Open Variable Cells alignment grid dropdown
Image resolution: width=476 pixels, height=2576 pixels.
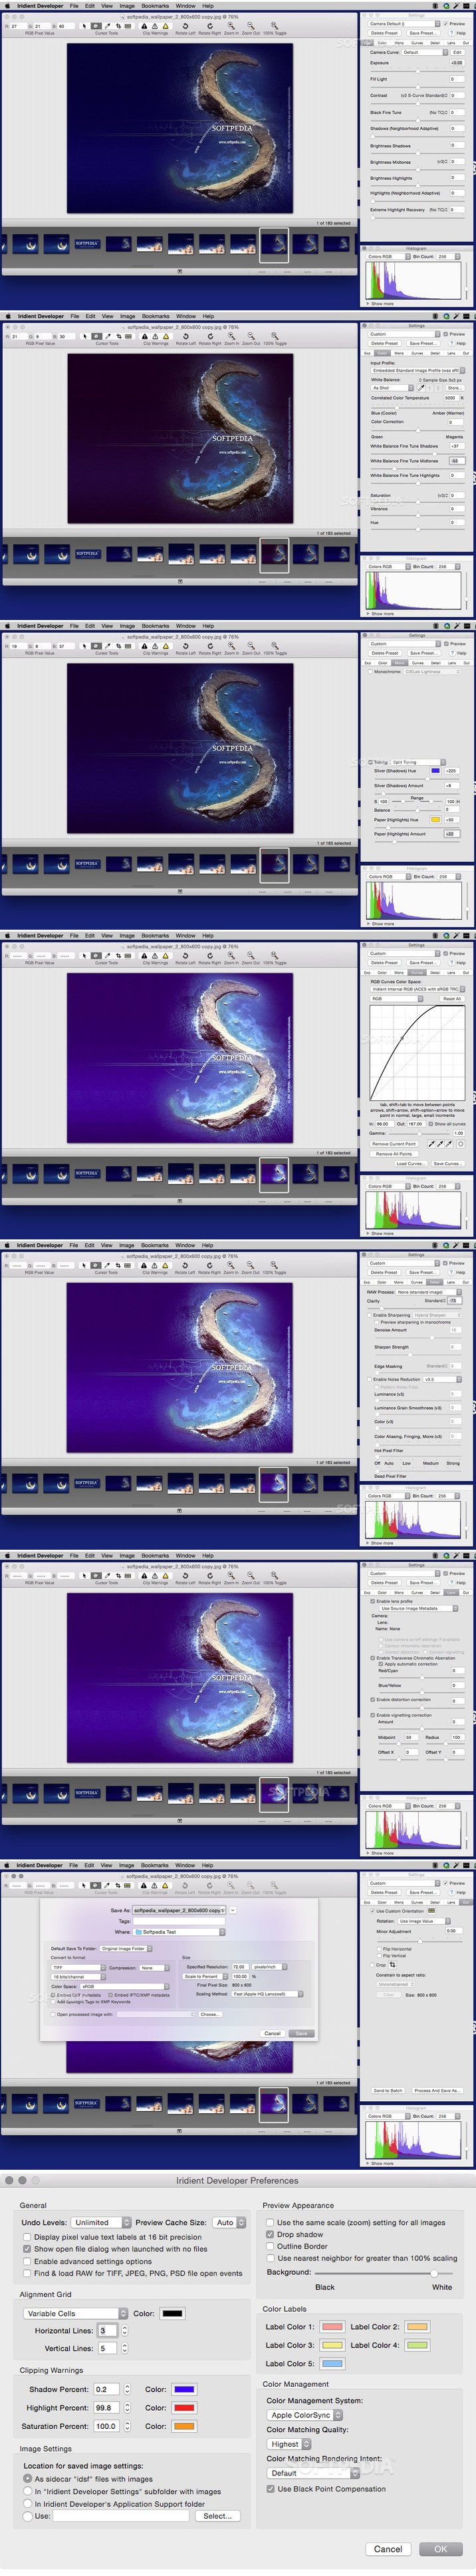tap(76, 2313)
